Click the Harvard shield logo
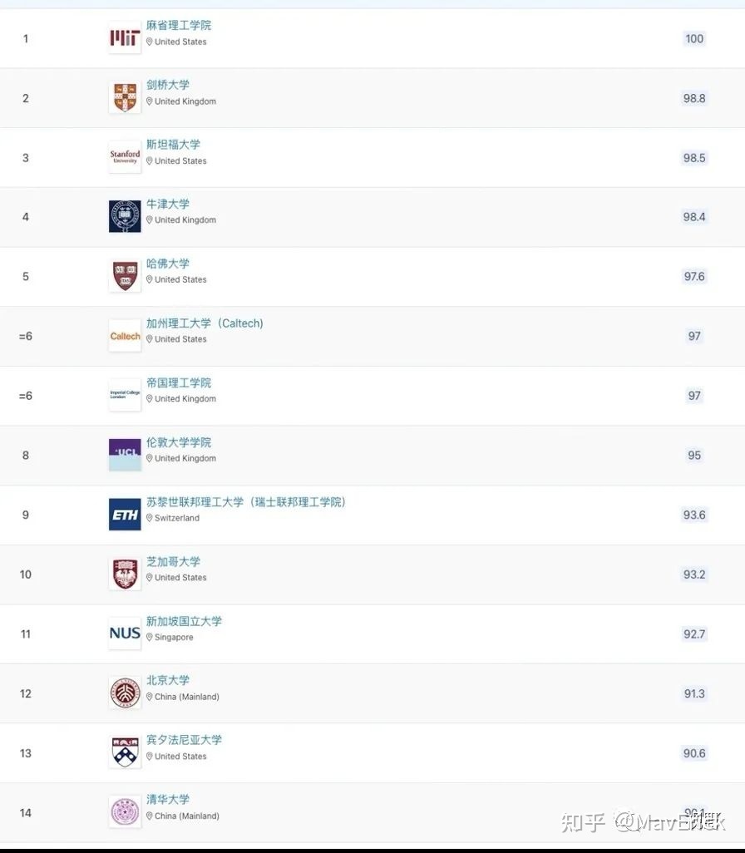 click(x=125, y=276)
